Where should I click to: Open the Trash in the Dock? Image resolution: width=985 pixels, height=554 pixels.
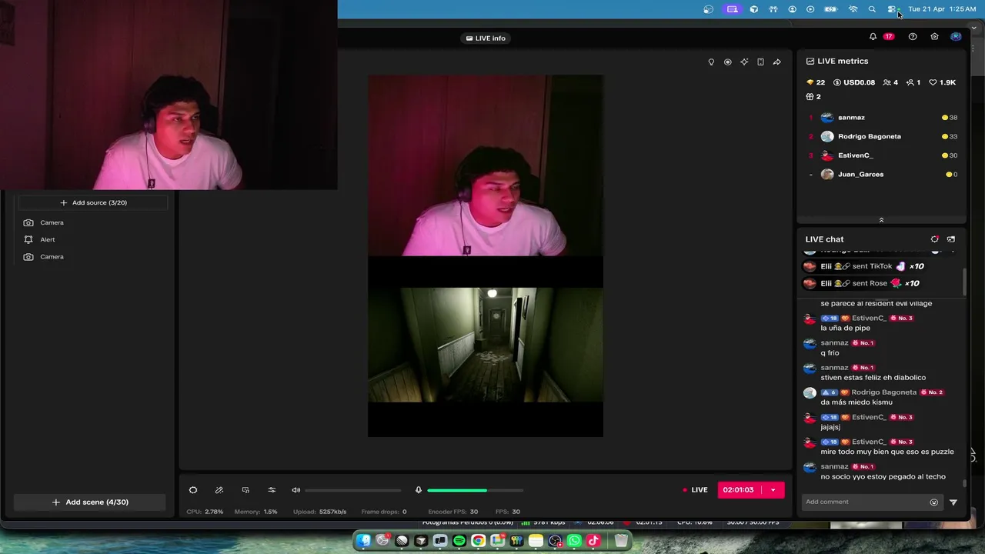[x=621, y=541]
